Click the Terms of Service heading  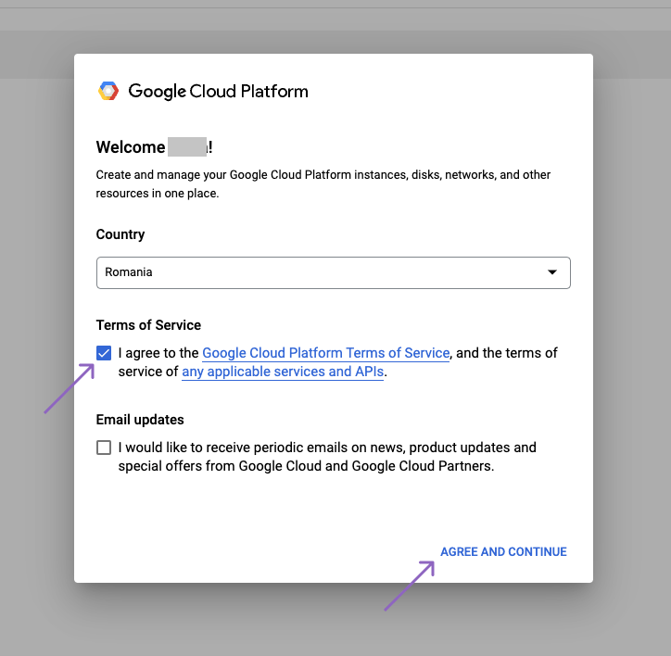(x=148, y=325)
